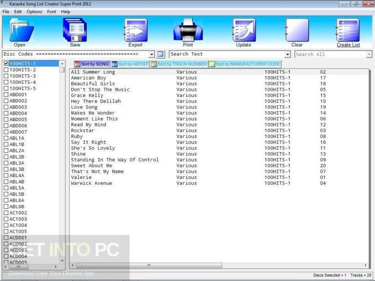Click the song list scroll right arrow
The image size is (375, 281).
[x=365, y=265]
